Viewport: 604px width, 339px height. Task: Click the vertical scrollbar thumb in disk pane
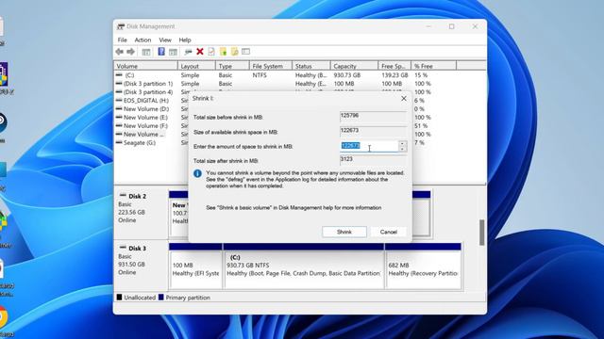481,233
